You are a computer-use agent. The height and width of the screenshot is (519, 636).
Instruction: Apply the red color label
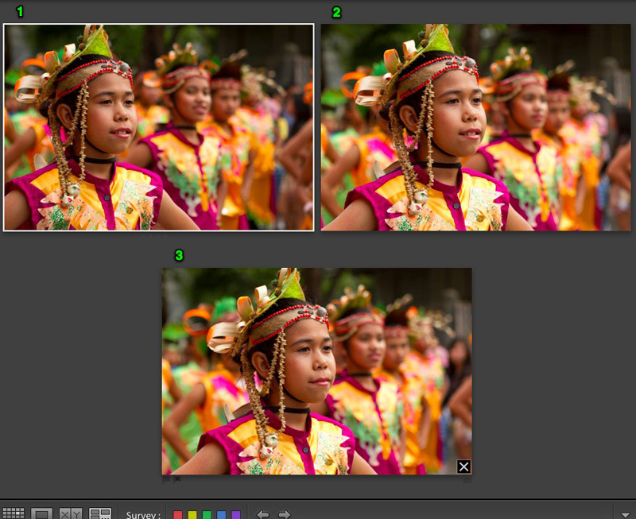click(176, 513)
